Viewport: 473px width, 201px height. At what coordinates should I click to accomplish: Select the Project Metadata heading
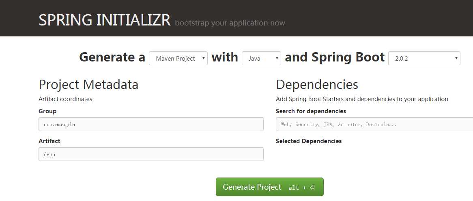(88, 85)
